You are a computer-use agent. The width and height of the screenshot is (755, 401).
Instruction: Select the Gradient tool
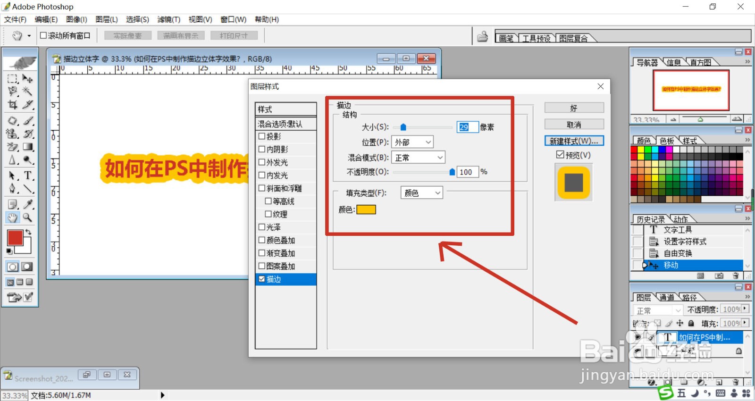28,147
